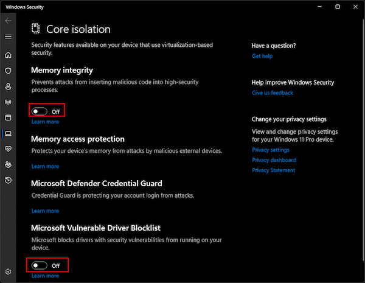Open Learn more under Memory access protection
The width and height of the screenshot is (365, 283).
coord(45,166)
